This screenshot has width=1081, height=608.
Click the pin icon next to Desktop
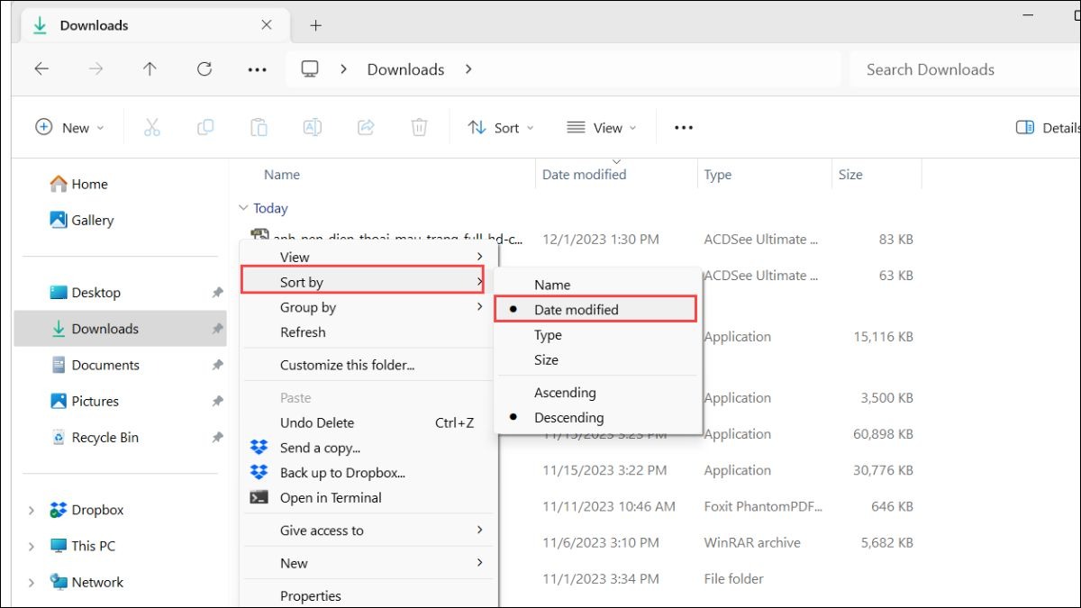[x=217, y=293]
